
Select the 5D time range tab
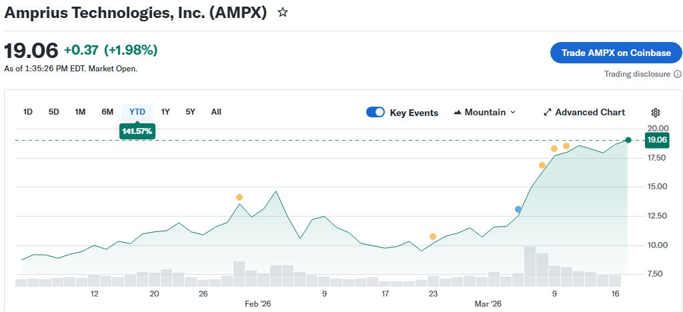click(x=53, y=112)
